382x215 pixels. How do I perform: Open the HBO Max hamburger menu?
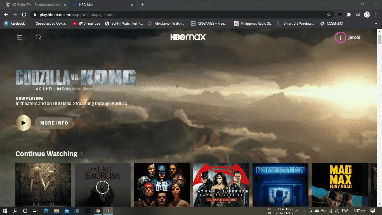coord(19,37)
